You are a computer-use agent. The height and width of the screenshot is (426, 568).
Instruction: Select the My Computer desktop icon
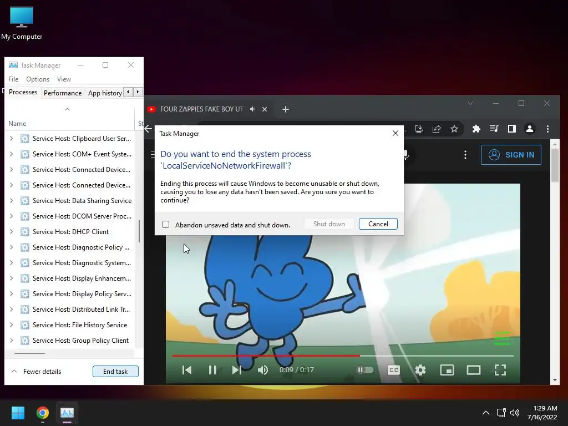(x=22, y=23)
